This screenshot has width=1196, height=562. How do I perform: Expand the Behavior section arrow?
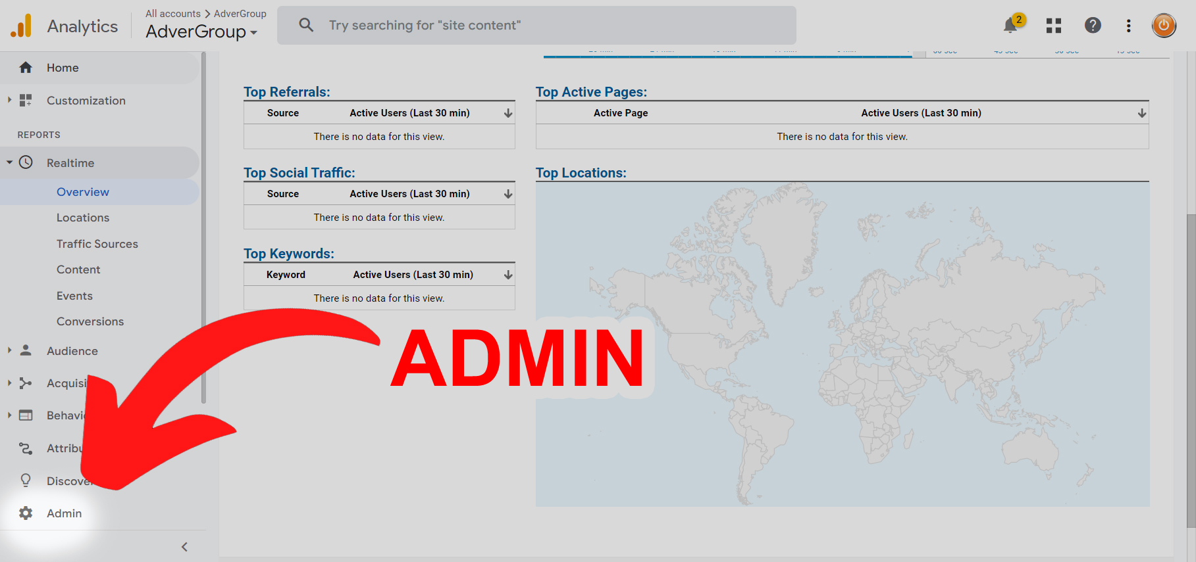click(9, 415)
